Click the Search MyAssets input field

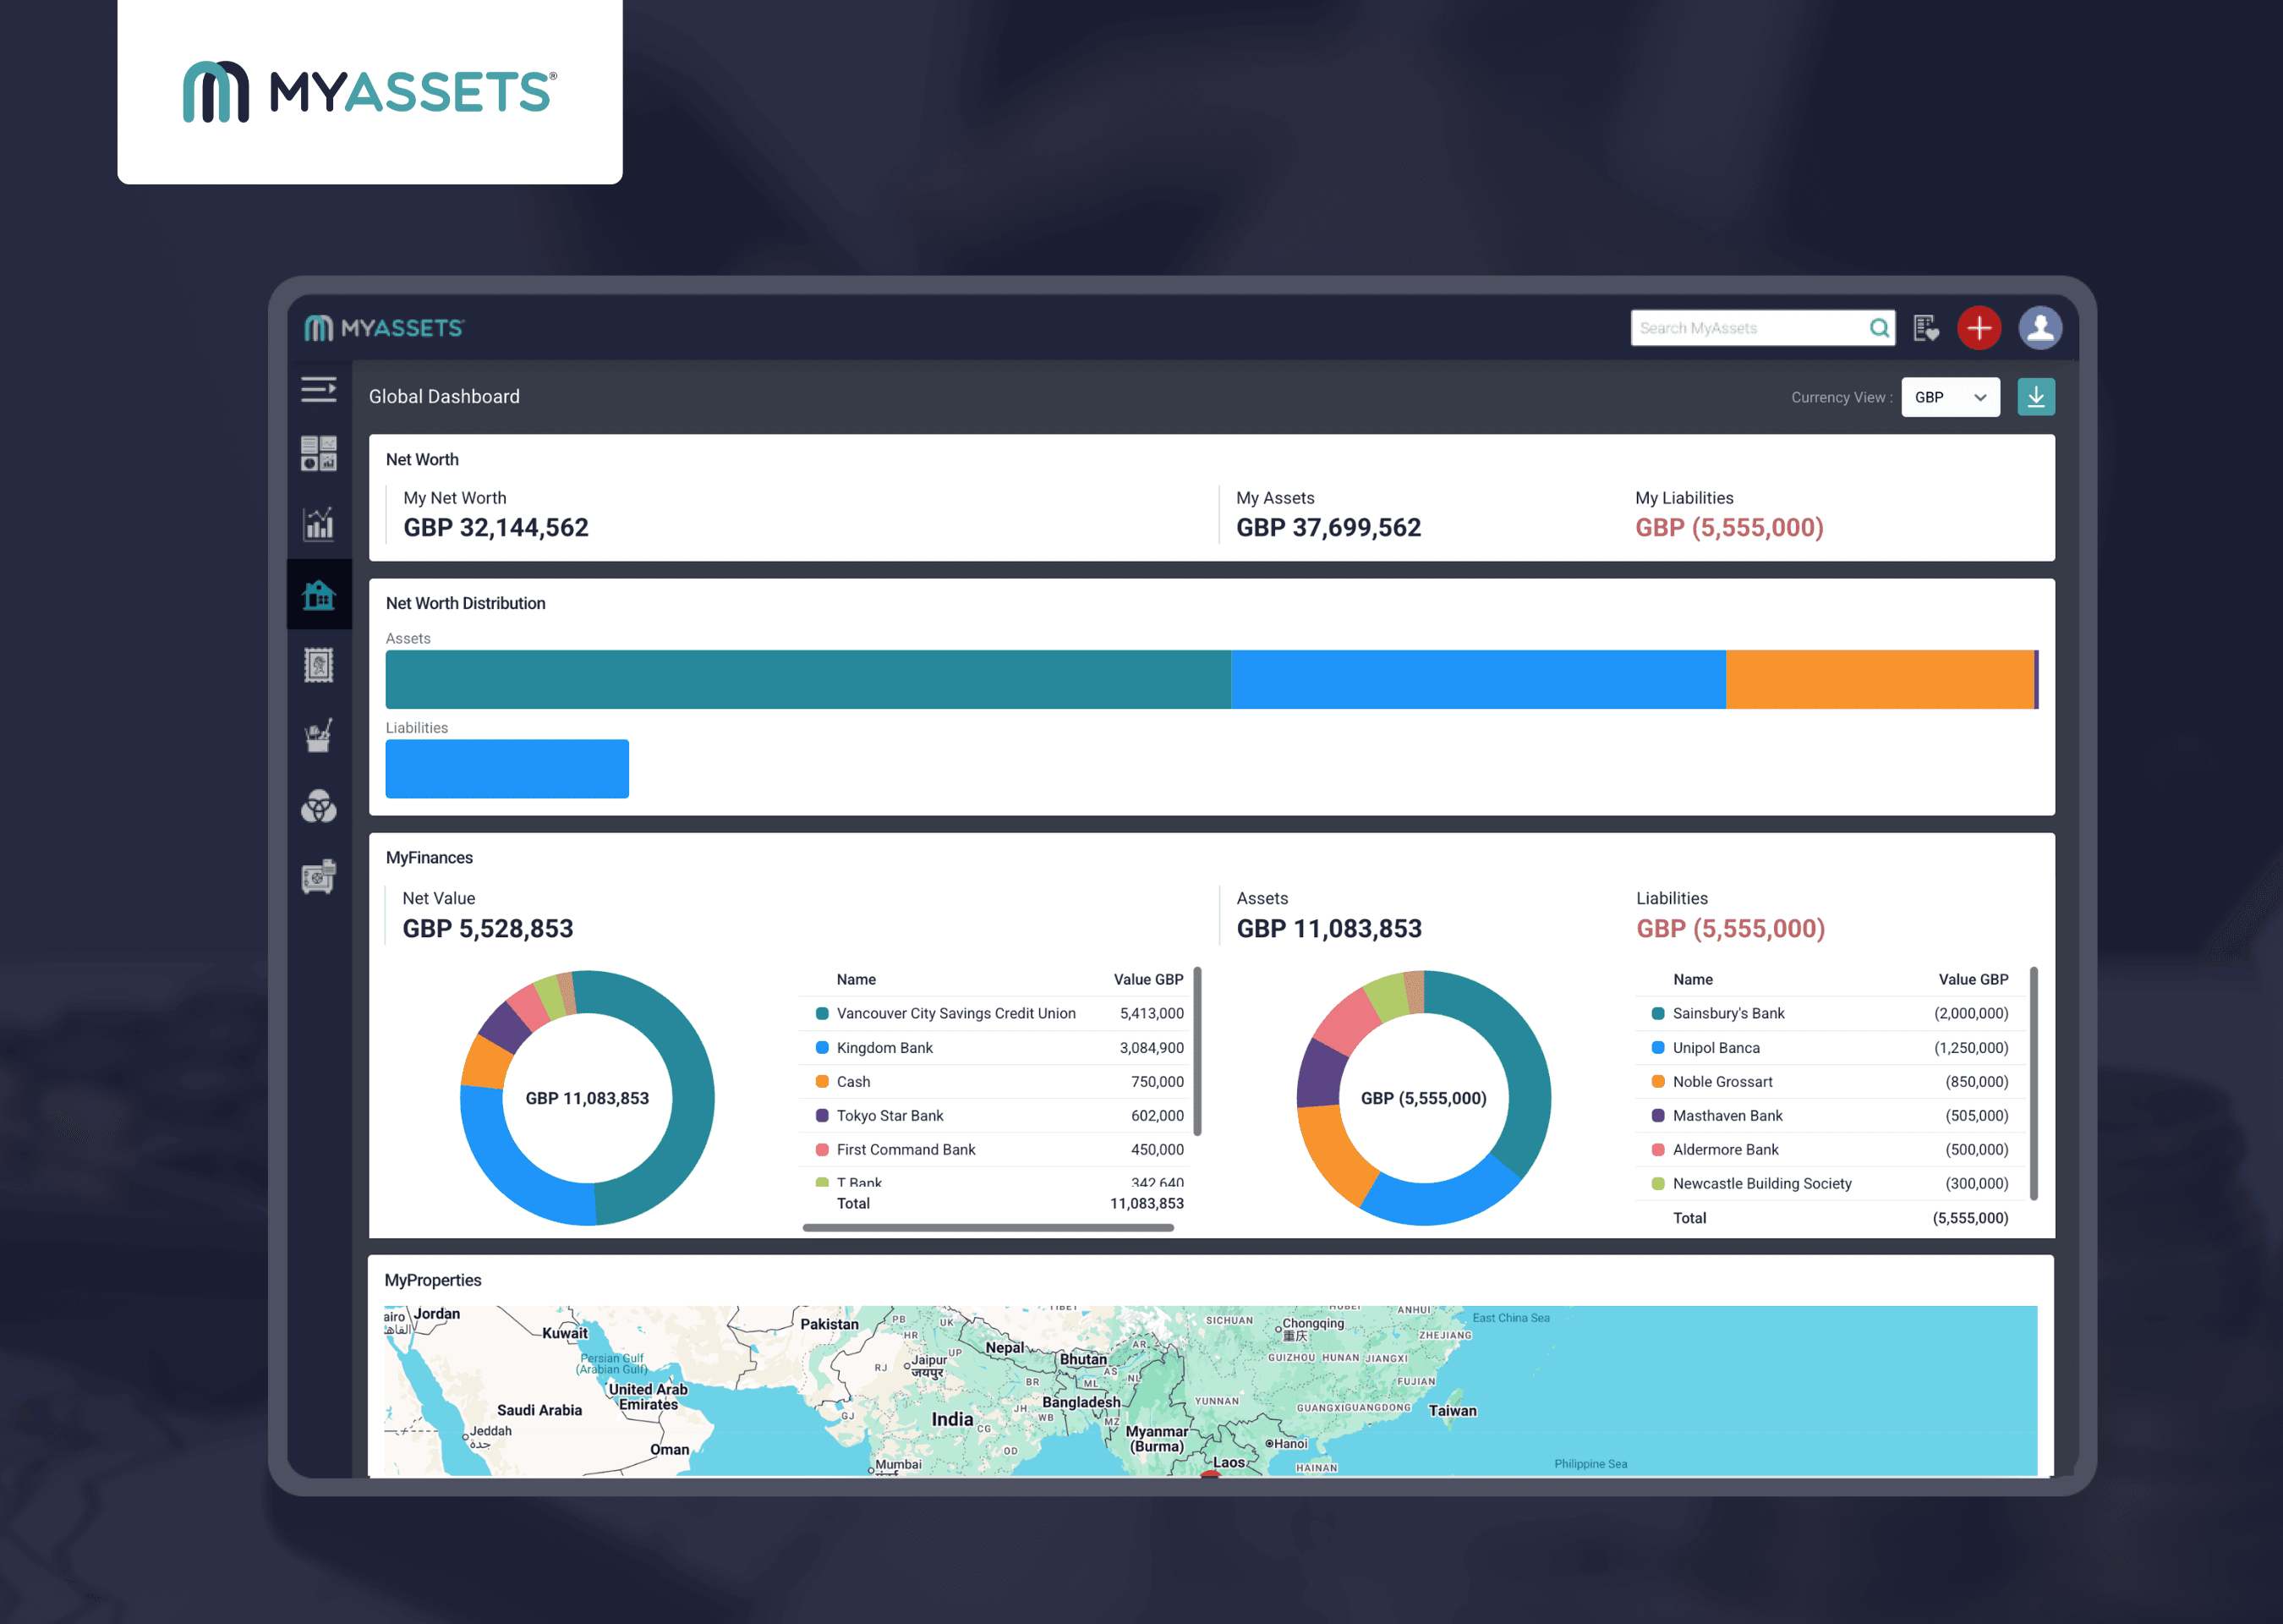click(x=1755, y=327)
